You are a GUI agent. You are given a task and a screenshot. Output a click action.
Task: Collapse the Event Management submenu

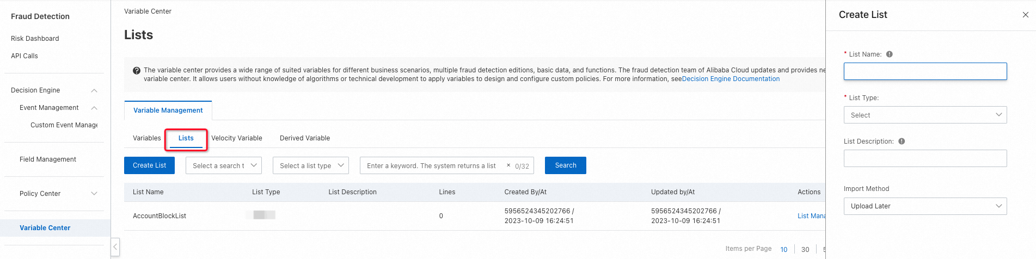point(94,108)
